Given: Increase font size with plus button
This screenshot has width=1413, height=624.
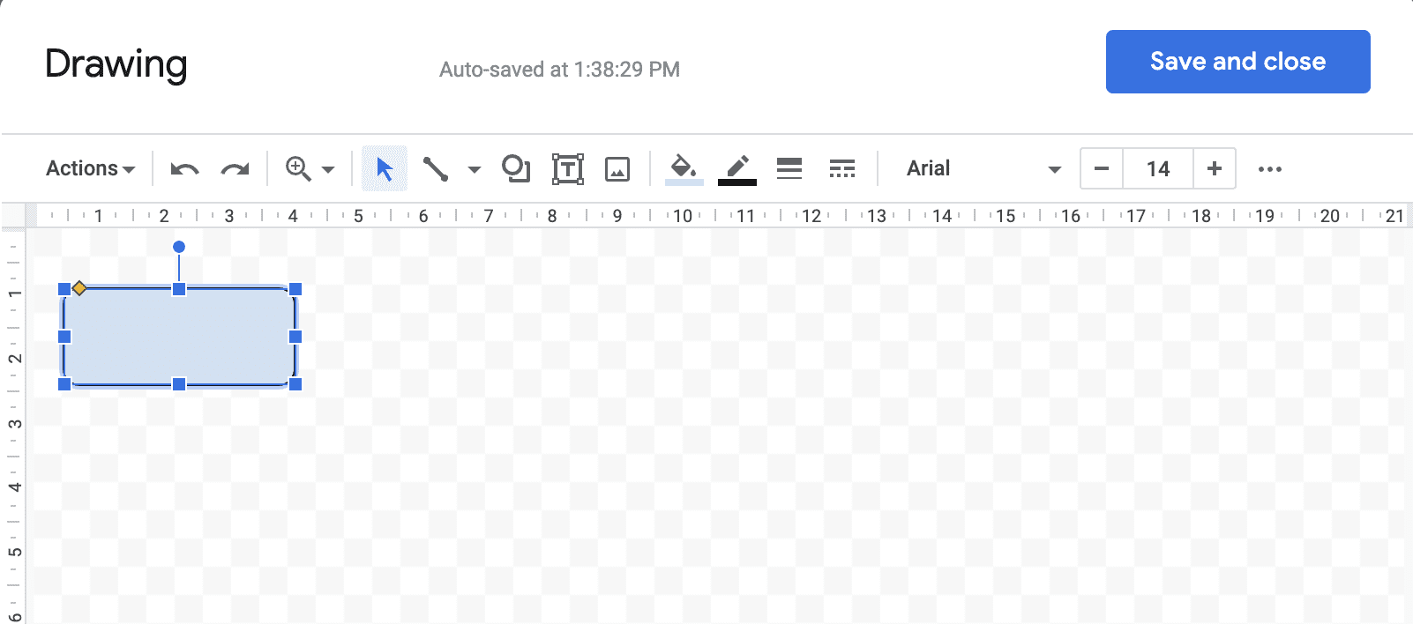Looking at the screenshot, I should tap(1215, 168).
